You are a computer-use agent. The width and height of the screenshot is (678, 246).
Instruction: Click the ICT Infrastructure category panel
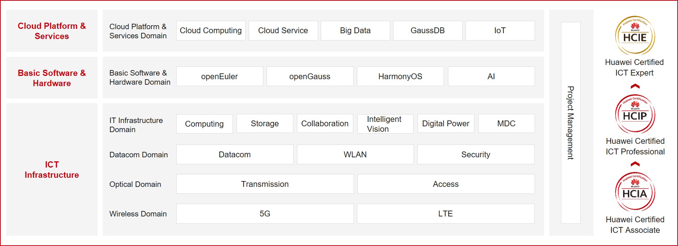(52, 169)
